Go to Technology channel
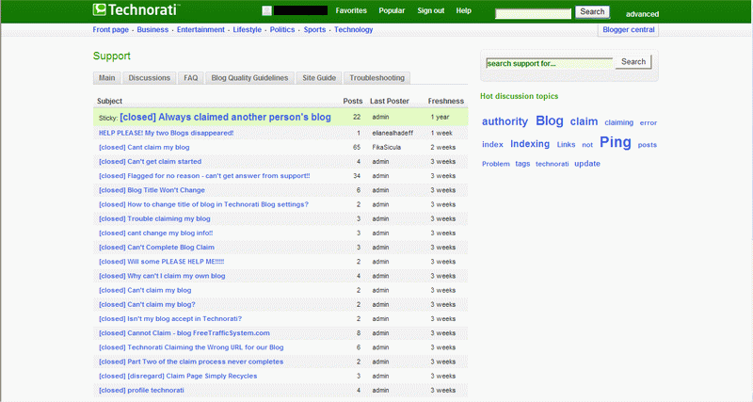The width and height of the screenshot is (753, 402). click(x=354, y=30)
